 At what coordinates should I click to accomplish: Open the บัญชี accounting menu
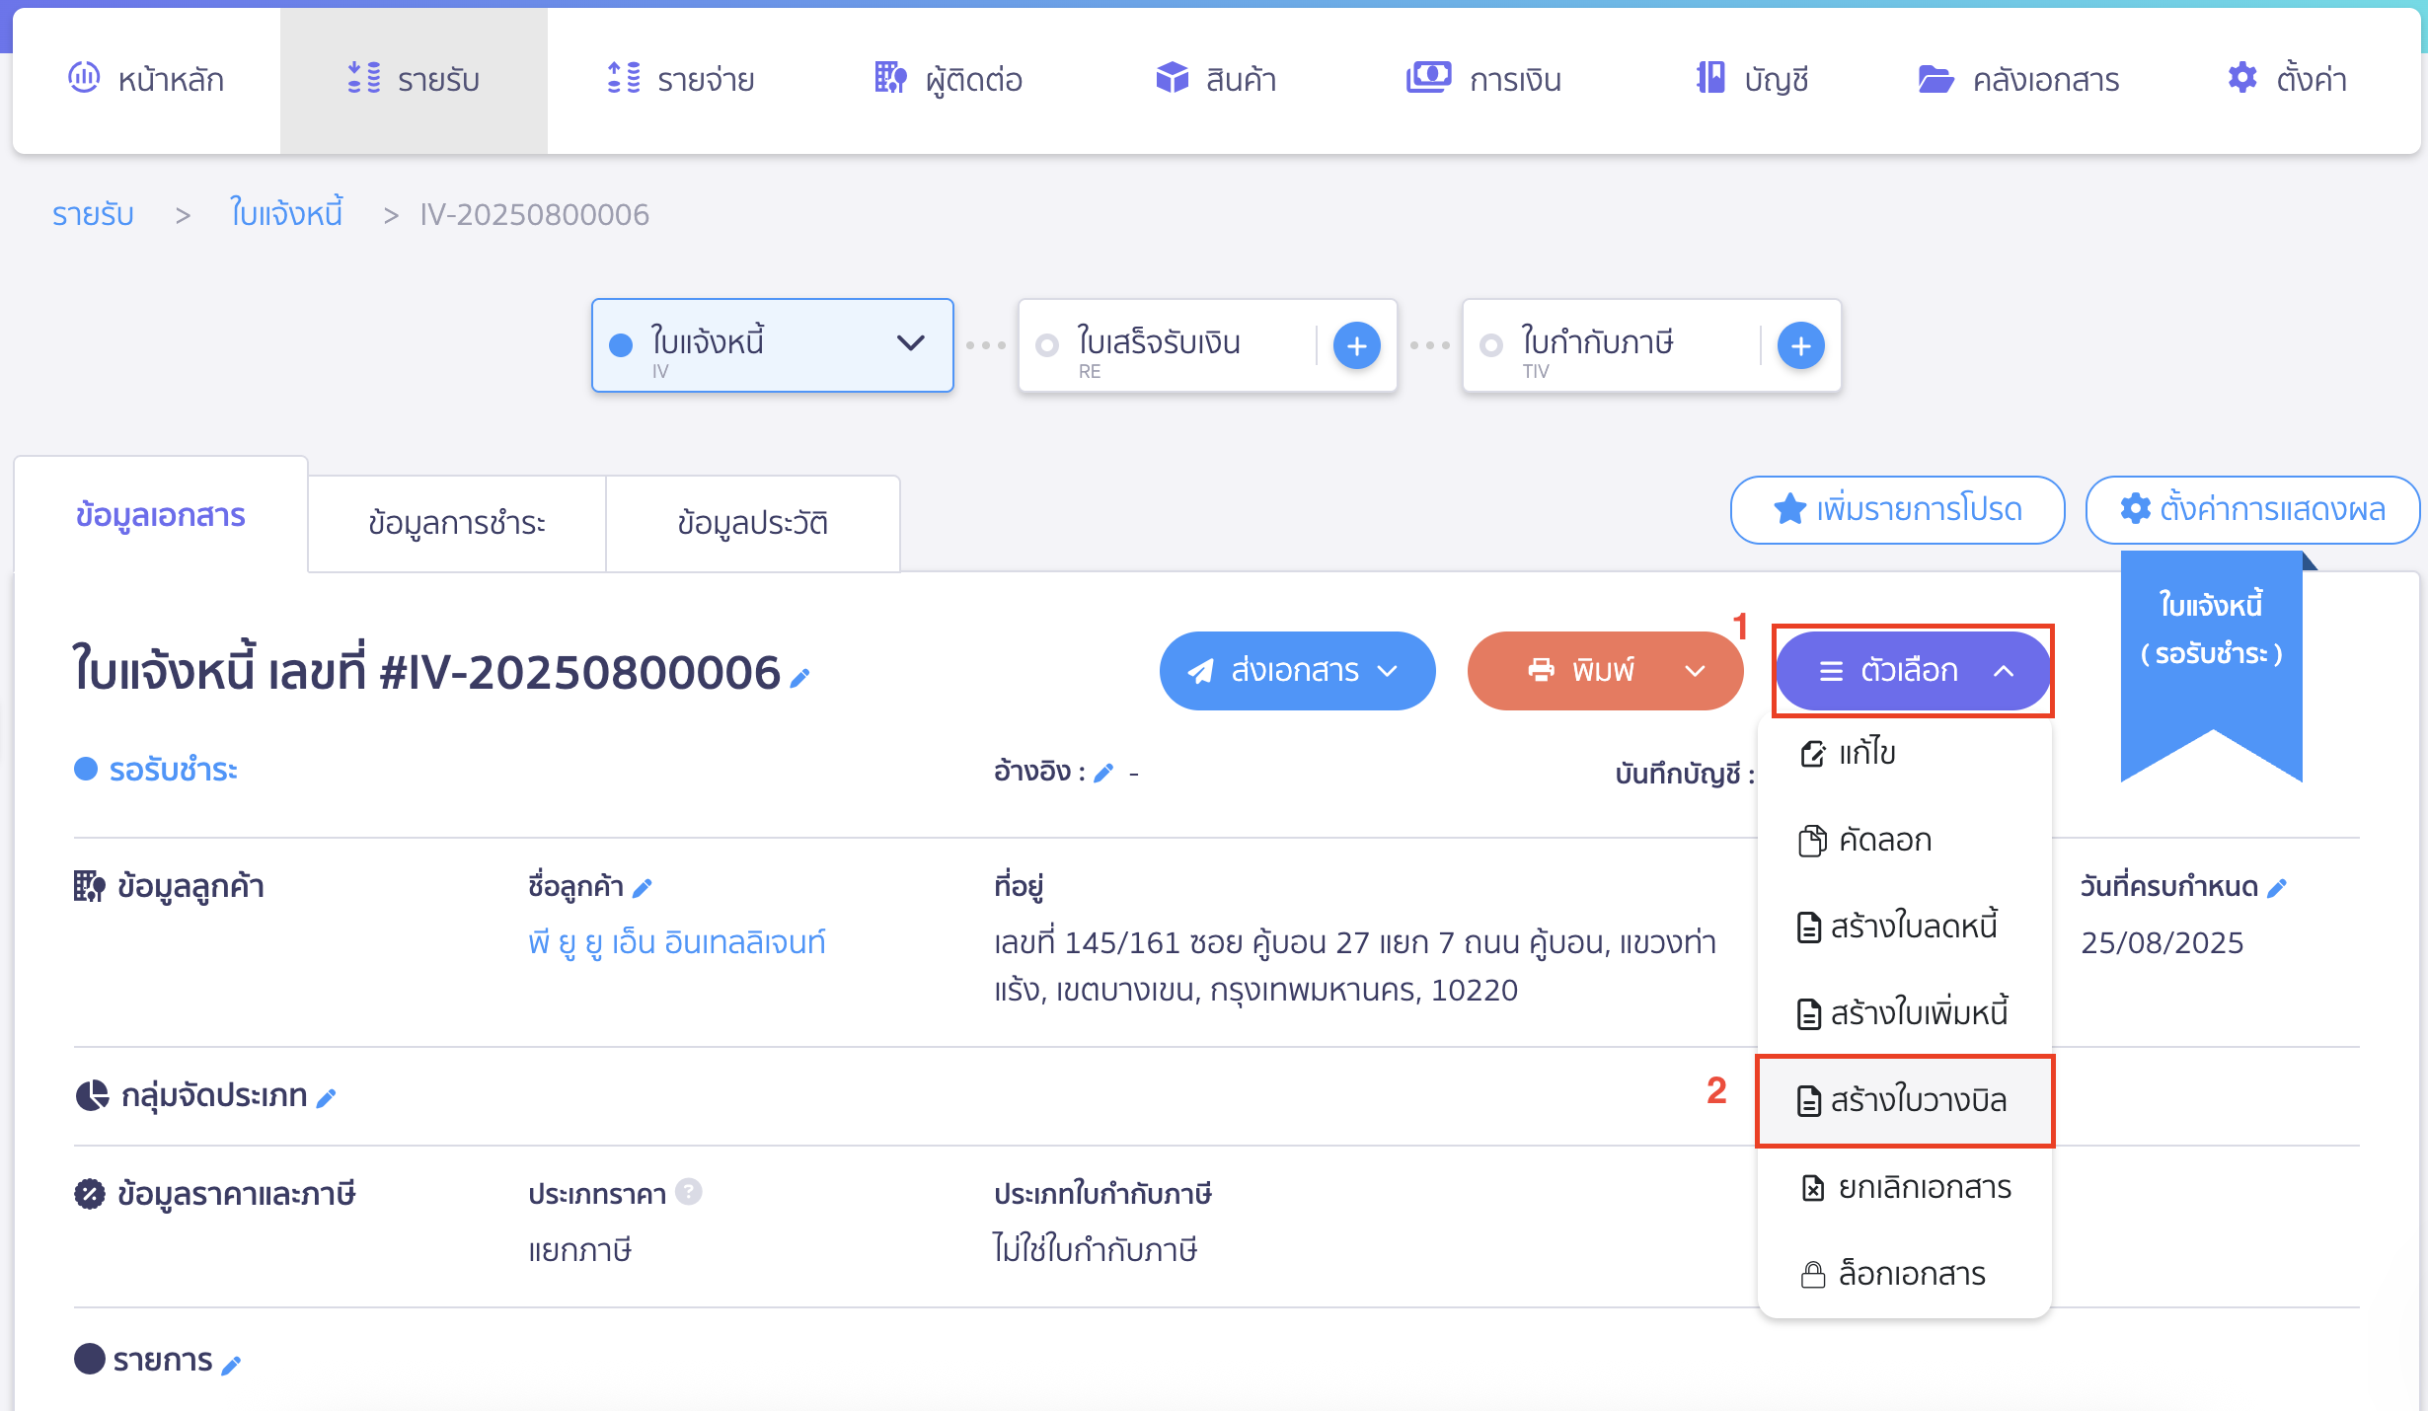(1752, 79)
